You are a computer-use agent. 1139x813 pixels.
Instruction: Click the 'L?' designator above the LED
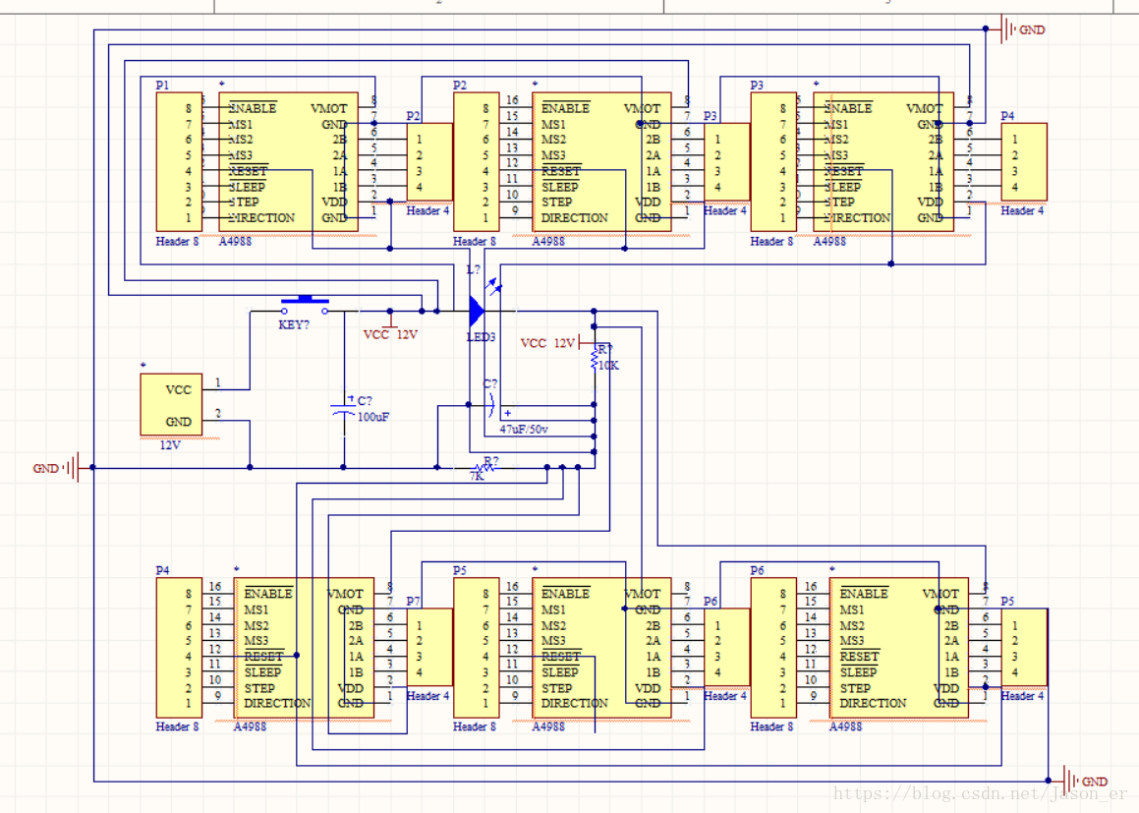(473, 269)
